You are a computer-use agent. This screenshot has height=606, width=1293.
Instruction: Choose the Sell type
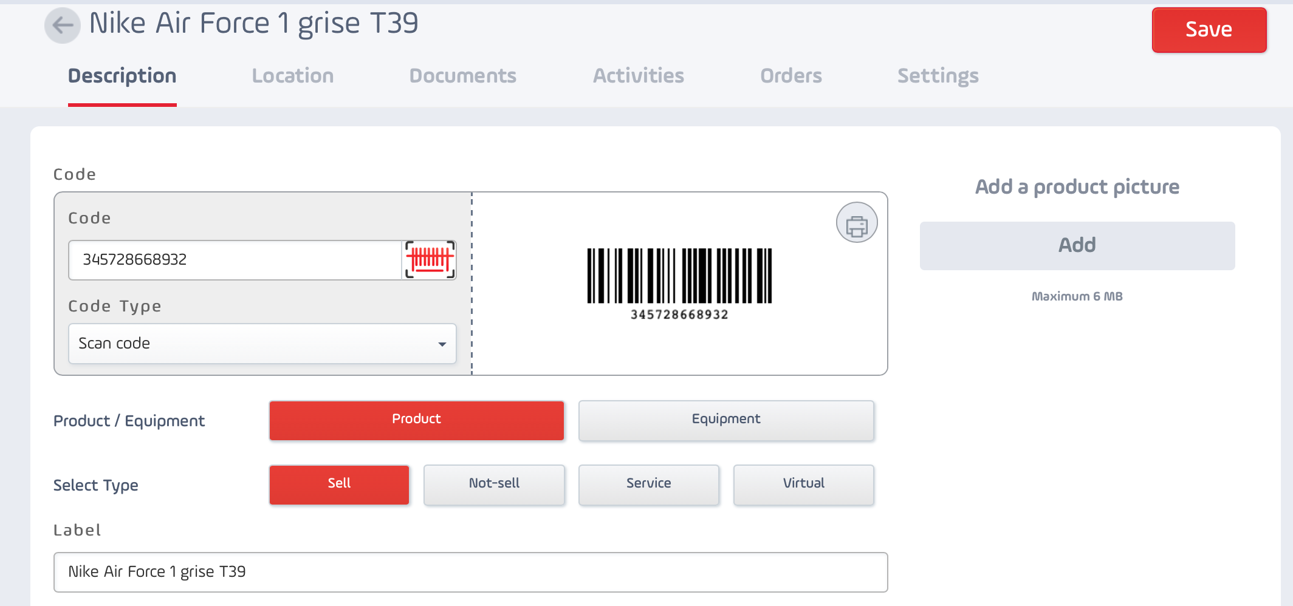(339, 485)
